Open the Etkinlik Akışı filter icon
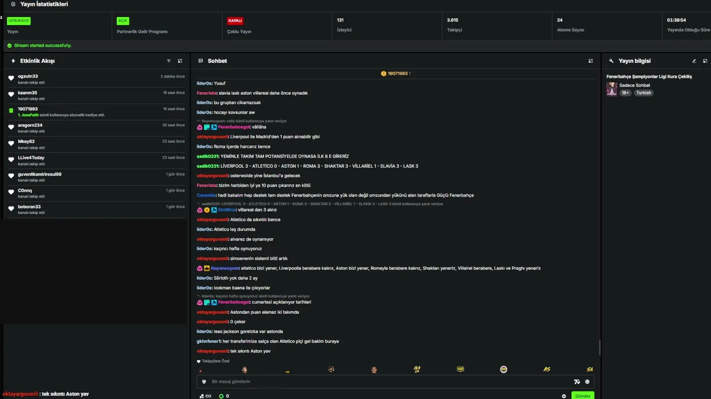This screenshot has width=711, height=399. coord(169,61)
